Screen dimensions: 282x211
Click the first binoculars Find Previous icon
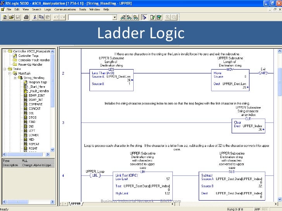(x=123, y=17)
